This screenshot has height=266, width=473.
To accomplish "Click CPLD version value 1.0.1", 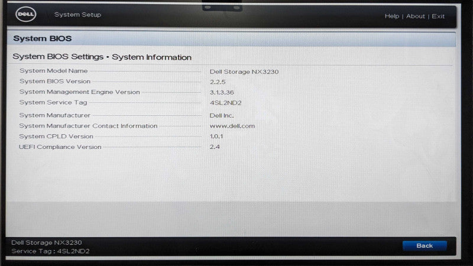I will [216, 137].
